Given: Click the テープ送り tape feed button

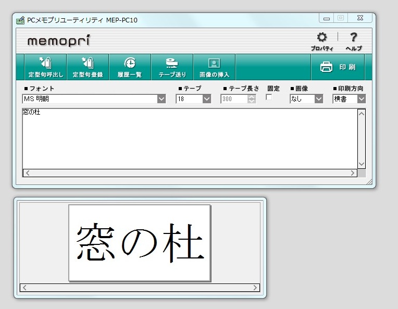Looking at the screenshot, I should pos(172,67).
